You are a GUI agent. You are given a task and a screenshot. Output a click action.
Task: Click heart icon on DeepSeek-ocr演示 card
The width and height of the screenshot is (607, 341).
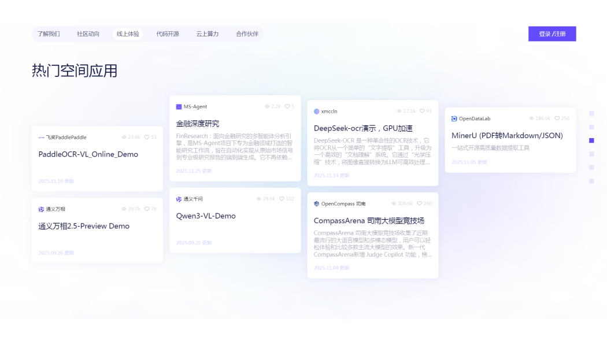[423, 111]
